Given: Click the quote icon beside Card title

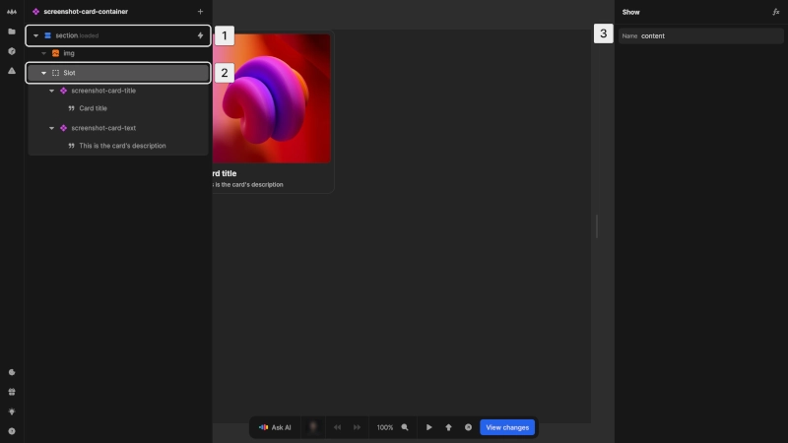Looking at the screenshot, I should click(x=71, y=108).
